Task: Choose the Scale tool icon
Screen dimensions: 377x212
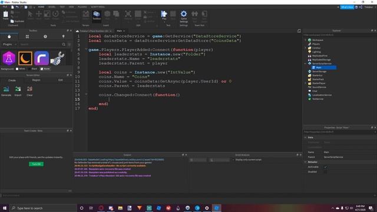Action: click(x=47, y=14)
